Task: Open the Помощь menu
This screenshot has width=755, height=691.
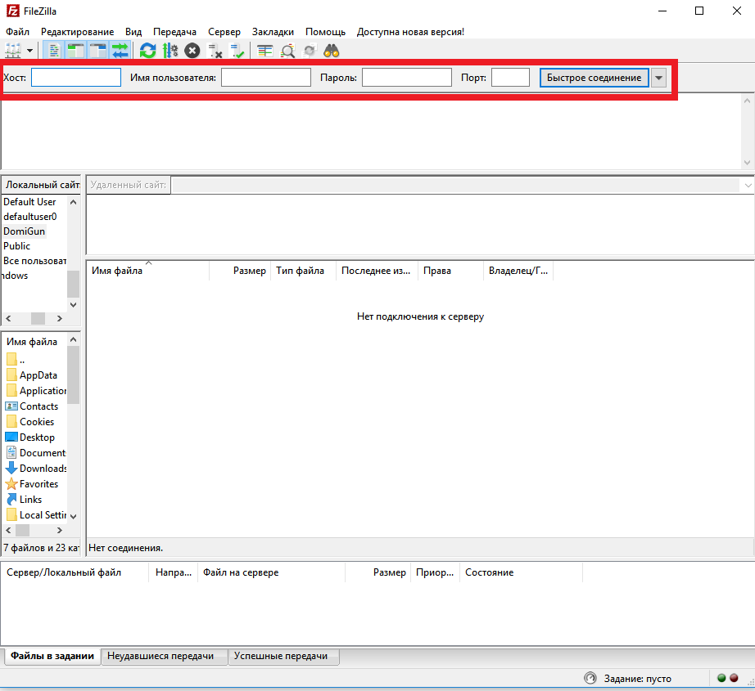Action: 325,32
